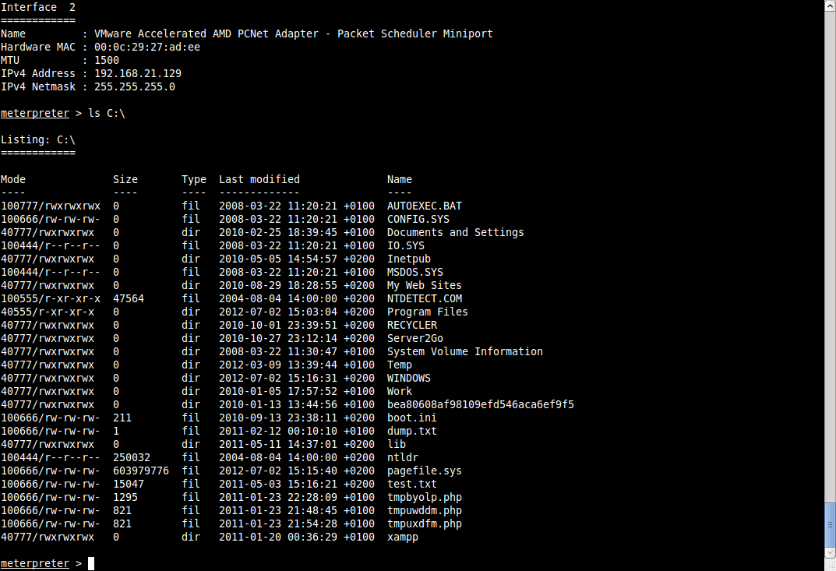Click the System Volume Information entry

tap(464, 351)
